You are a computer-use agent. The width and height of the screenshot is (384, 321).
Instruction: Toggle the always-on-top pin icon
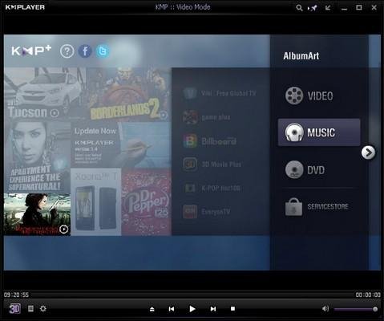[x=313, y=8]
